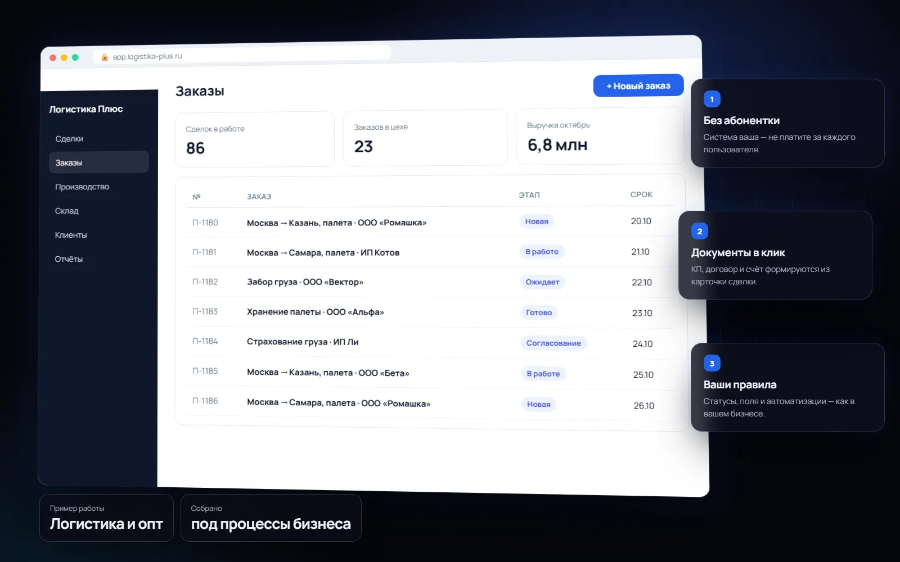The height and width of the screenshot is (562, 900).
Task: Click the green maximize window dot
Action: (75, 57)
